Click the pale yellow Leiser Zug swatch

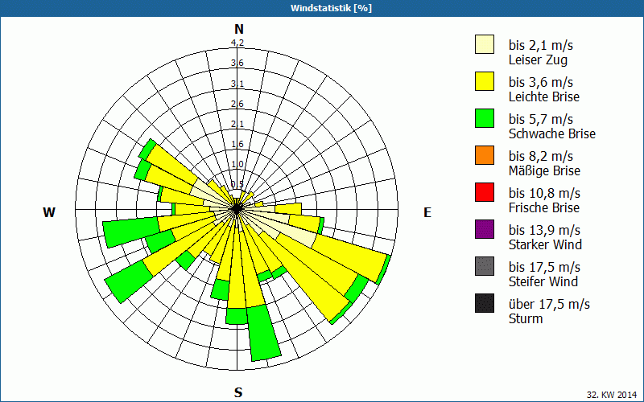pos(485,44)
